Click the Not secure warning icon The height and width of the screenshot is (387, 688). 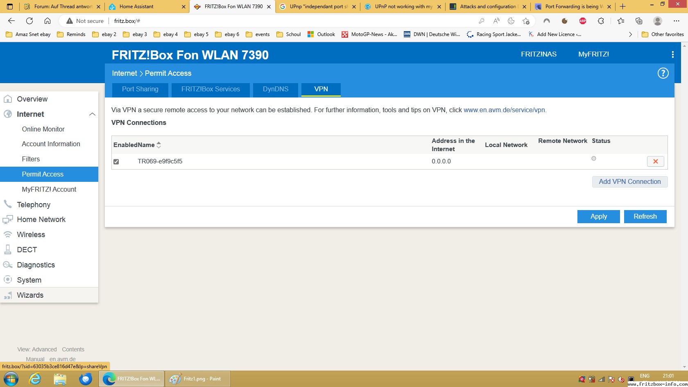tap(70, 21)
